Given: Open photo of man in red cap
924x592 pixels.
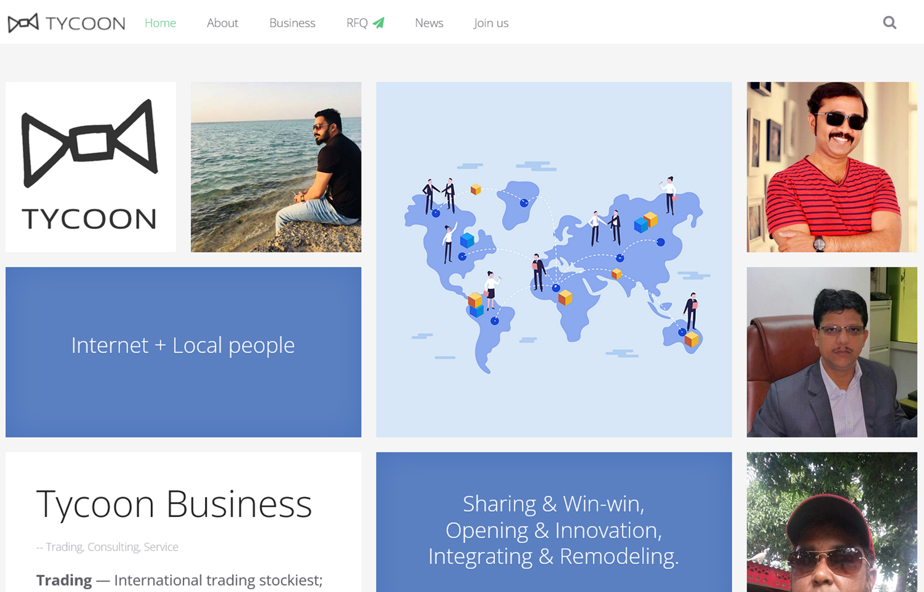Looking at the screenshot, I should pyautogui.click(x=832, y=522).
